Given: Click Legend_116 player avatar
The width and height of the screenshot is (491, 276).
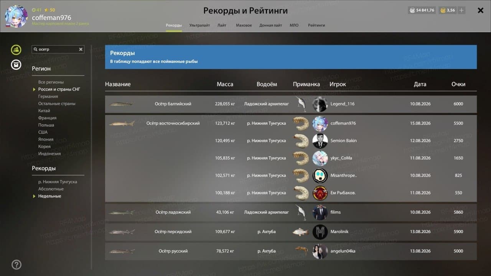Looking at the screenshot, I should pos(320,104).
